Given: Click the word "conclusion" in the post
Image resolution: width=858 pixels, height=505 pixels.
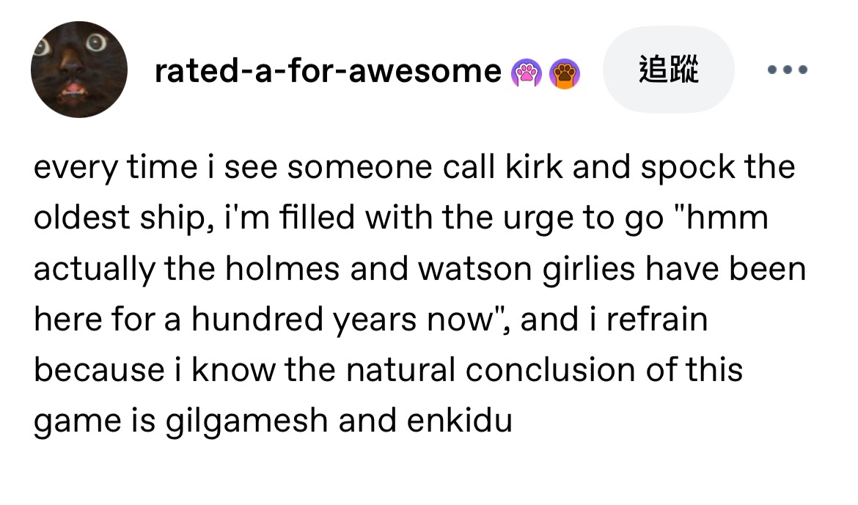Looking at the screenshot, I should coord(551,370).
